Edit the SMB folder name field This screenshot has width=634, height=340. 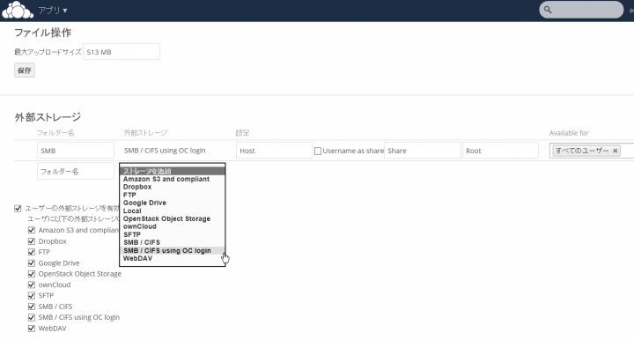(76, 151)
